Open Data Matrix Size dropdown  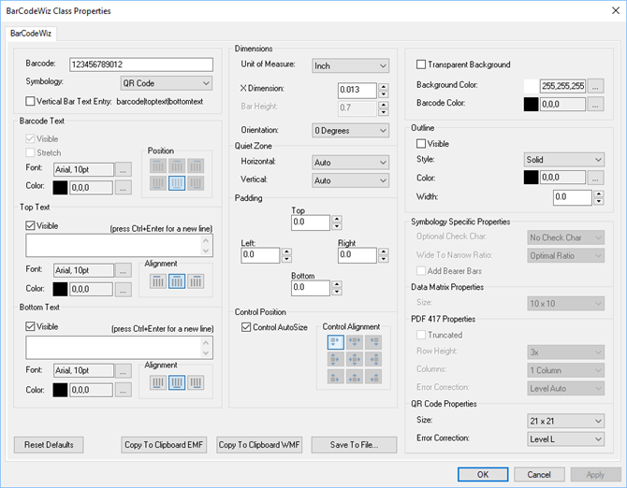(x=566, y=304)
